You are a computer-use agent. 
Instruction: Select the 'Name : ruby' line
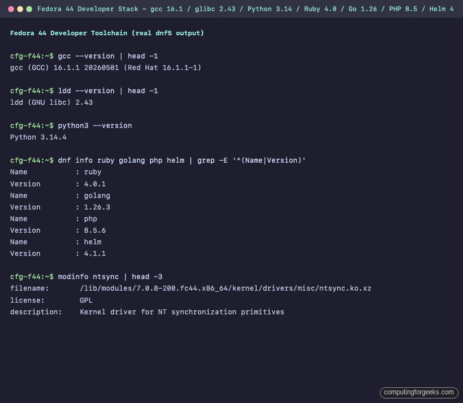click(x=56, y=172)
